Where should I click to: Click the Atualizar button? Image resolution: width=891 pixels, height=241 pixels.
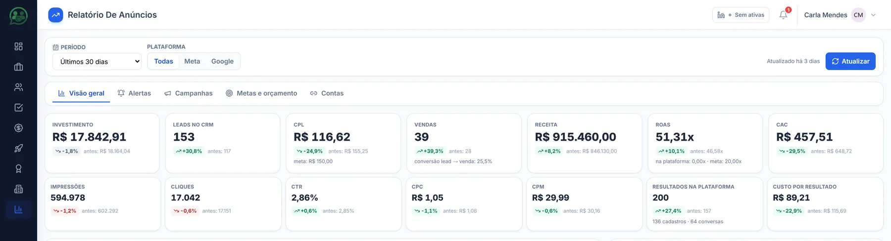pyautogui.click(x=850, y=61)
